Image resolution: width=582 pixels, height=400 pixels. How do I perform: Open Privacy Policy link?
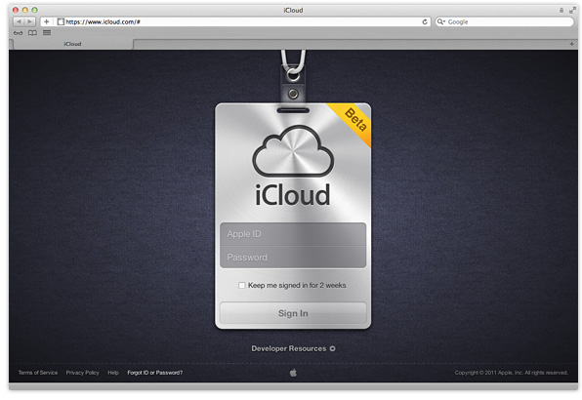(x=82, y=373)
